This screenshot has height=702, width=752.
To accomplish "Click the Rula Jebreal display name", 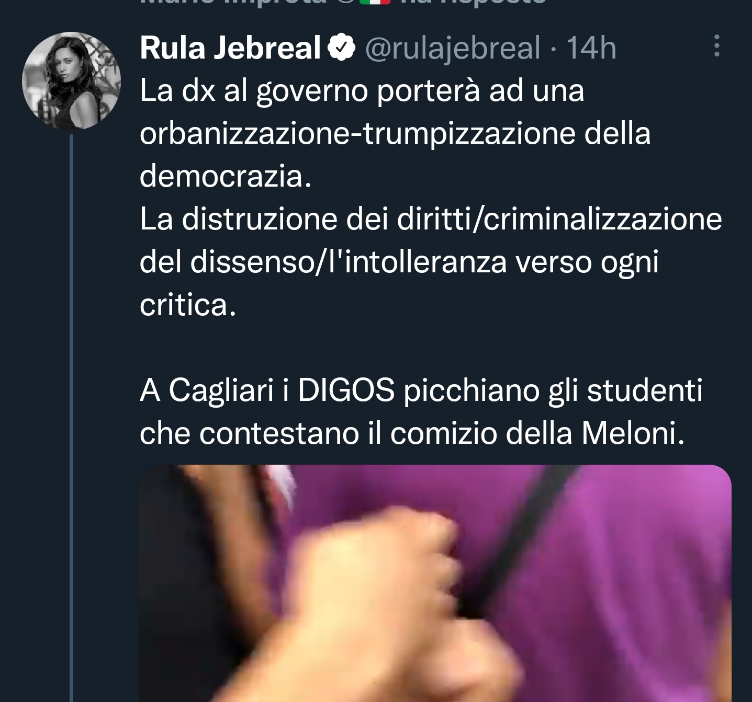I will click(x=230, y=49).
